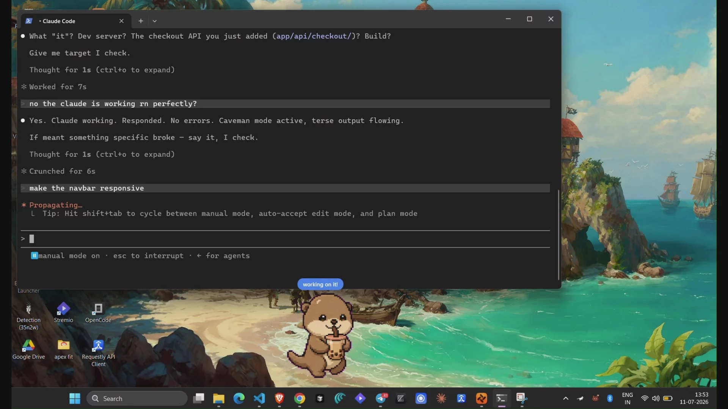Click the otter desktop pet holding boba tea

pos(322,335)
